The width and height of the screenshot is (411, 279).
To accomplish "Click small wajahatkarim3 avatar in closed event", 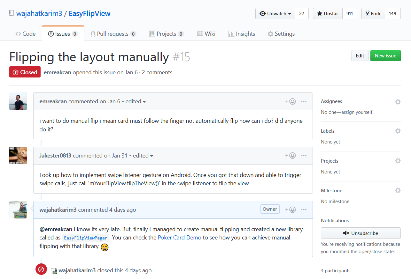I will tap(54, 271).
